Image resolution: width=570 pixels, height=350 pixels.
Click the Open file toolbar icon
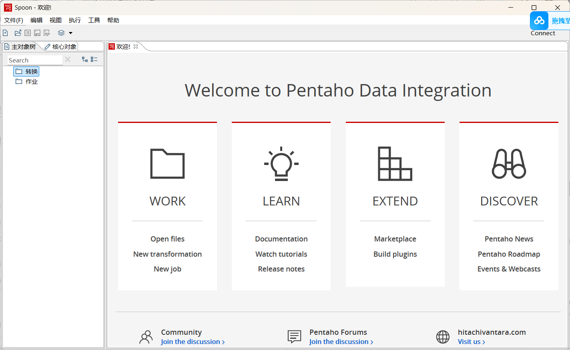(x=18, y=33)
